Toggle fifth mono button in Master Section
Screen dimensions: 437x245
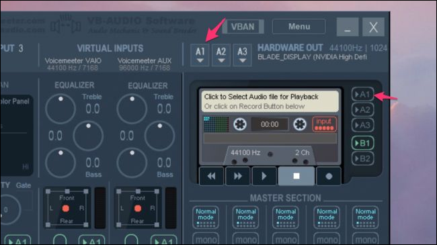(365, 239)
